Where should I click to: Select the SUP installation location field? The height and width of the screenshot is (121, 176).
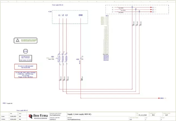(x=167, y=115)
